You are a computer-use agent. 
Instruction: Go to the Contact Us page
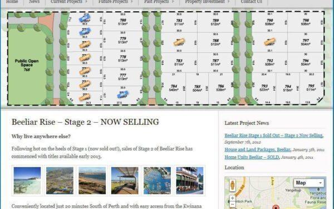click(x=252, y=2)
